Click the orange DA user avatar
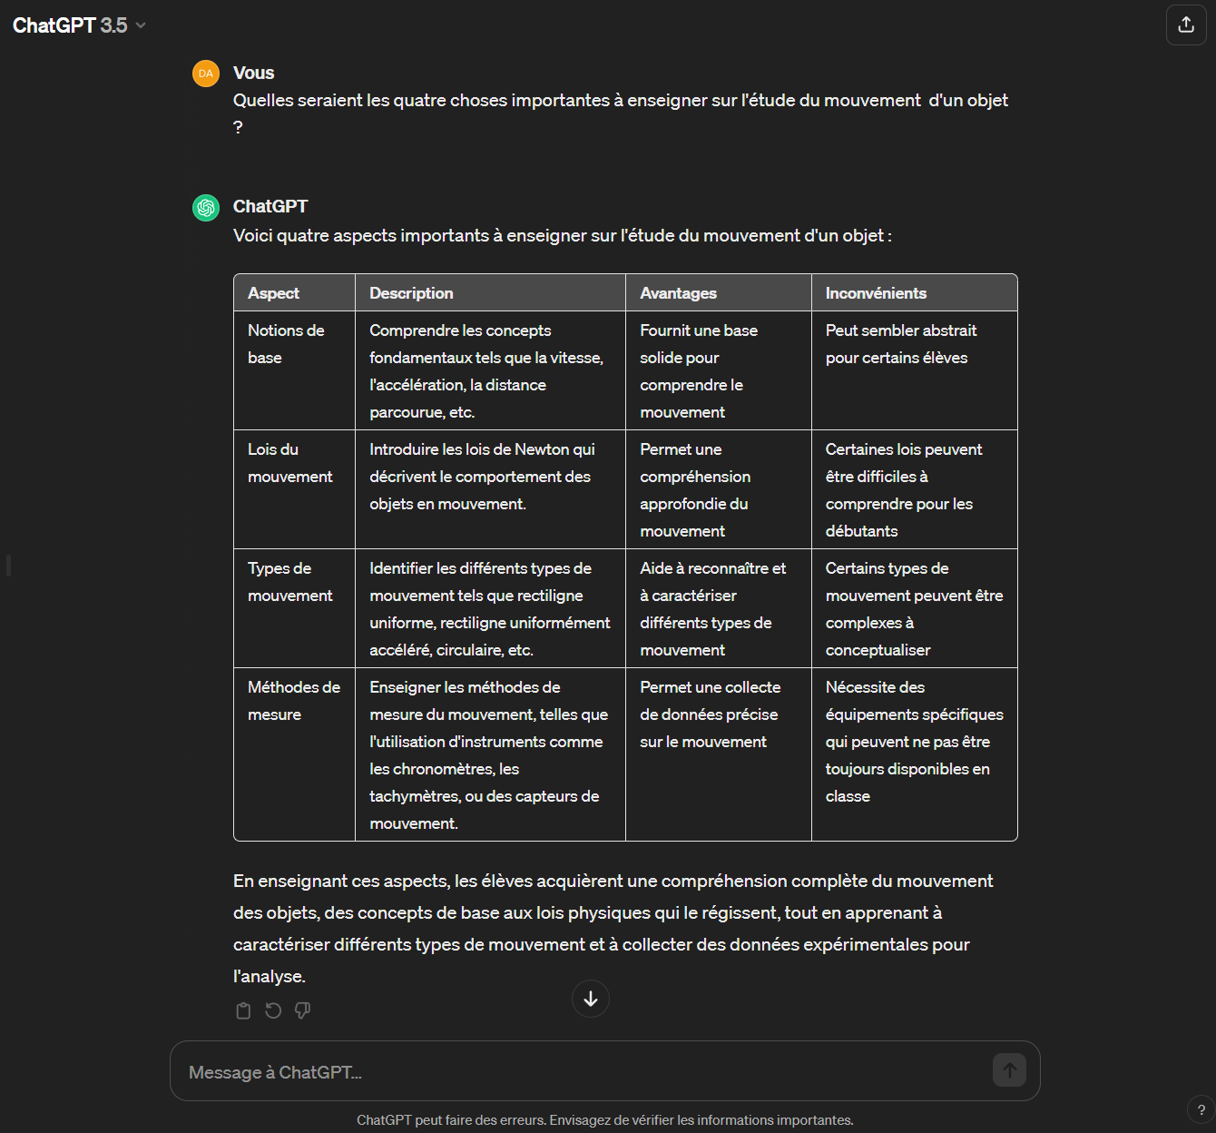Screen dimensions: 1216x1133 pyautogui.click(x=206, y=74)
